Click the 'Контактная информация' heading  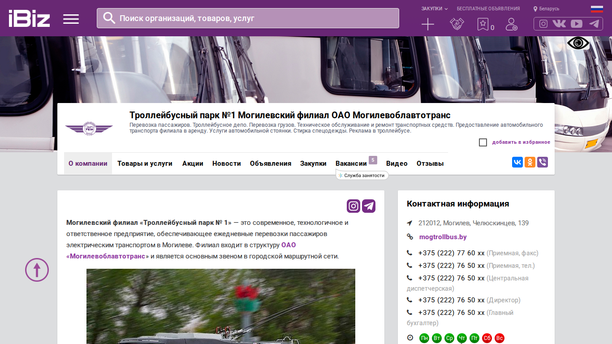[x=458, y=204]
